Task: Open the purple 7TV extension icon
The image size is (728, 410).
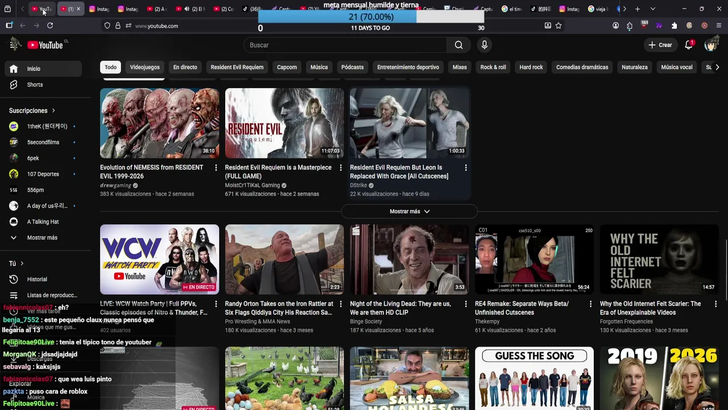Action: coord(659,26)
